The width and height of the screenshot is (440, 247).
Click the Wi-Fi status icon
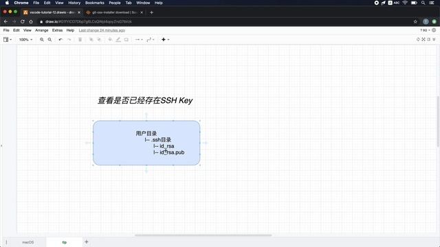(405, 3)
